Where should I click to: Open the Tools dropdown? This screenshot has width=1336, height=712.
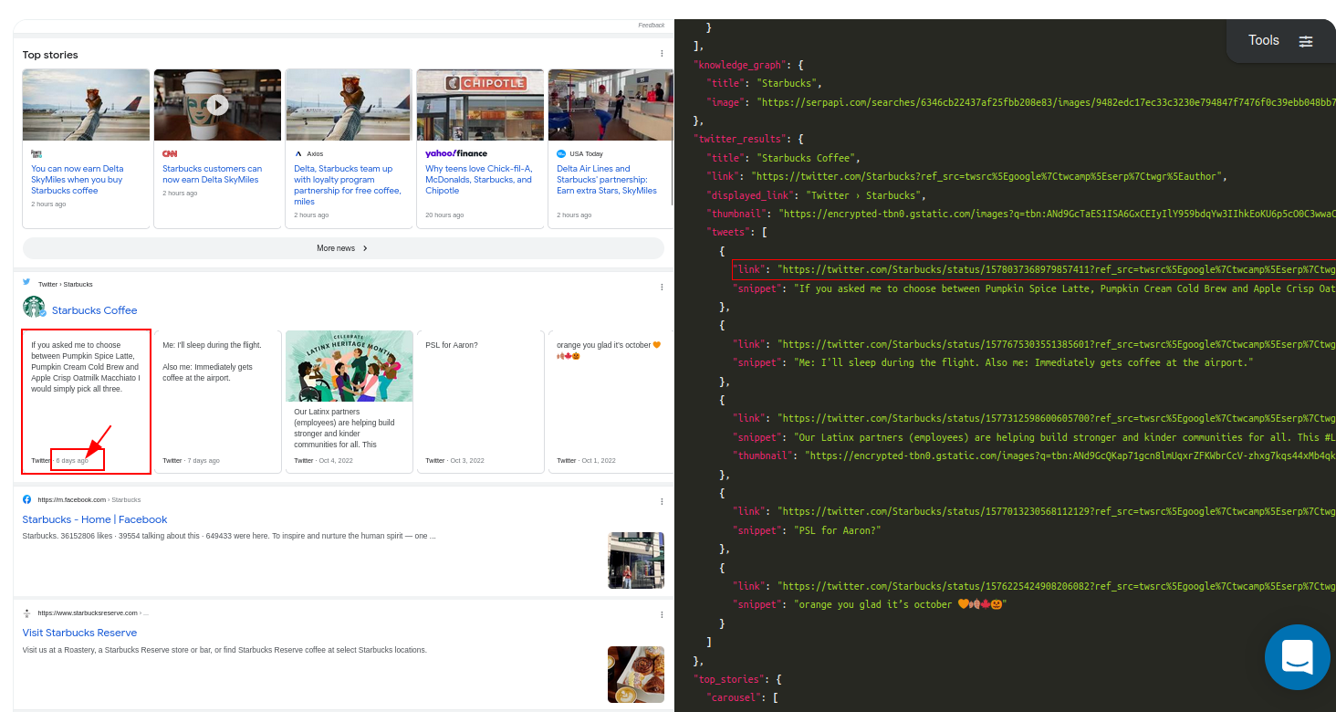[x=1264, y=40]
